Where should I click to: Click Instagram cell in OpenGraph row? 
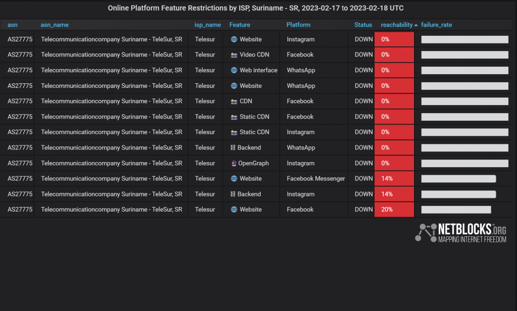(300, 163)
